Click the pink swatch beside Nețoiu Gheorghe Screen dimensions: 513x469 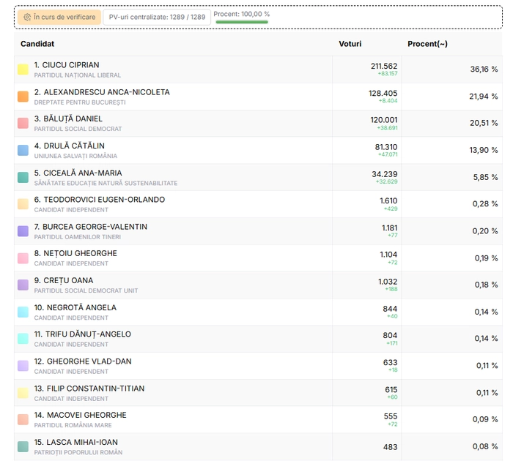coord(23,258)
